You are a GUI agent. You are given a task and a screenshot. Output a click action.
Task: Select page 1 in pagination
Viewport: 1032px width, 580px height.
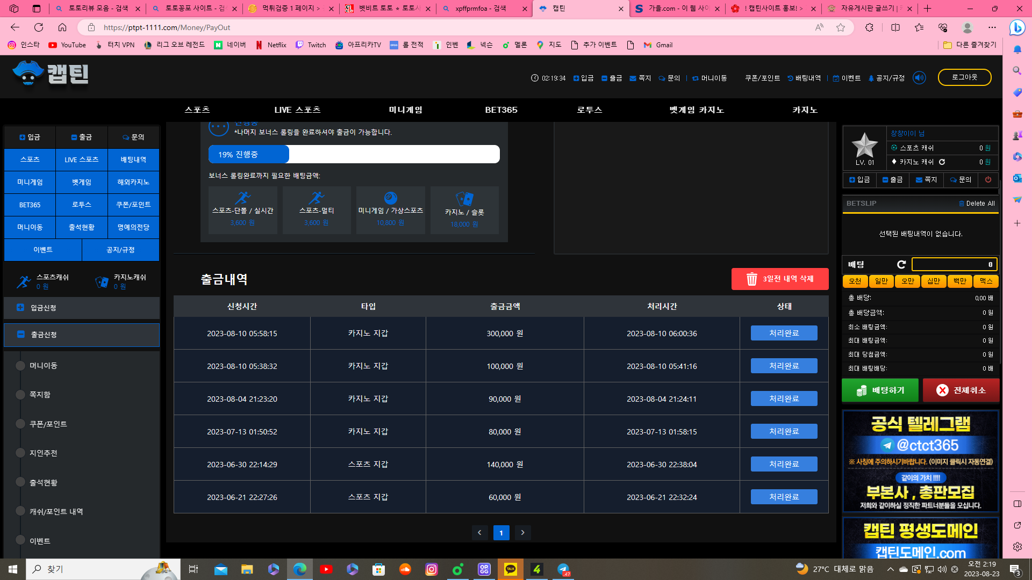click(x=501, y=533)
